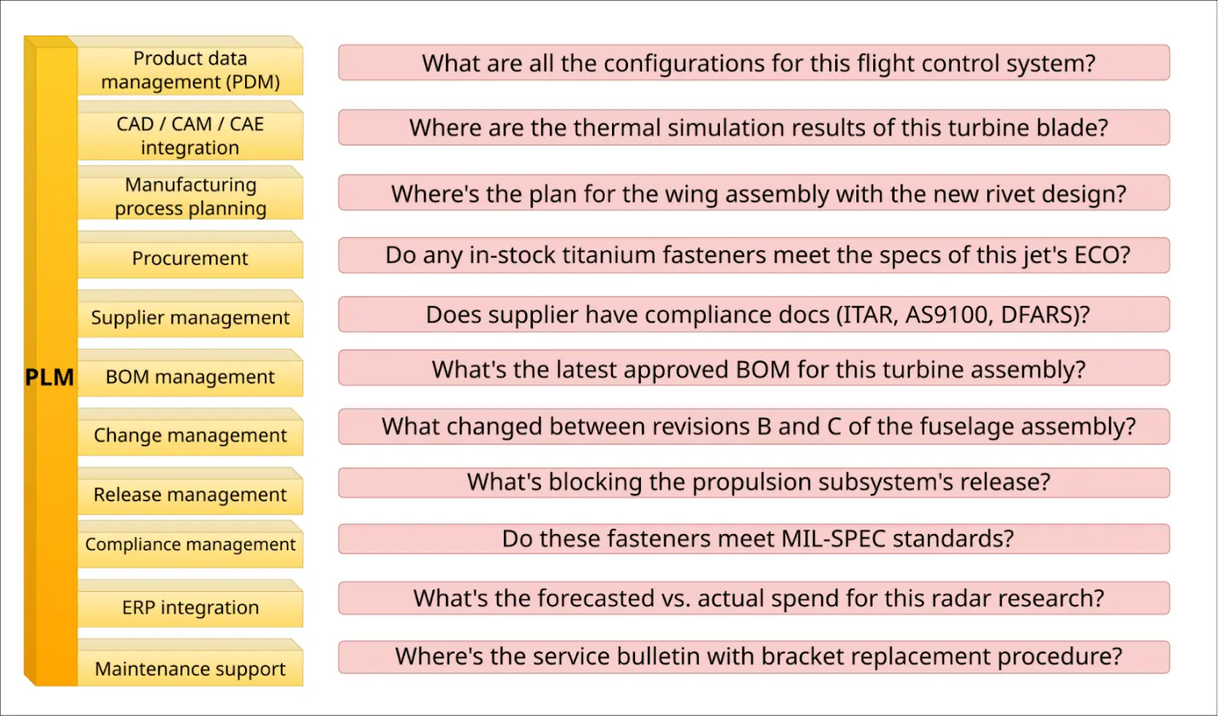Click the Change management box

190,435
